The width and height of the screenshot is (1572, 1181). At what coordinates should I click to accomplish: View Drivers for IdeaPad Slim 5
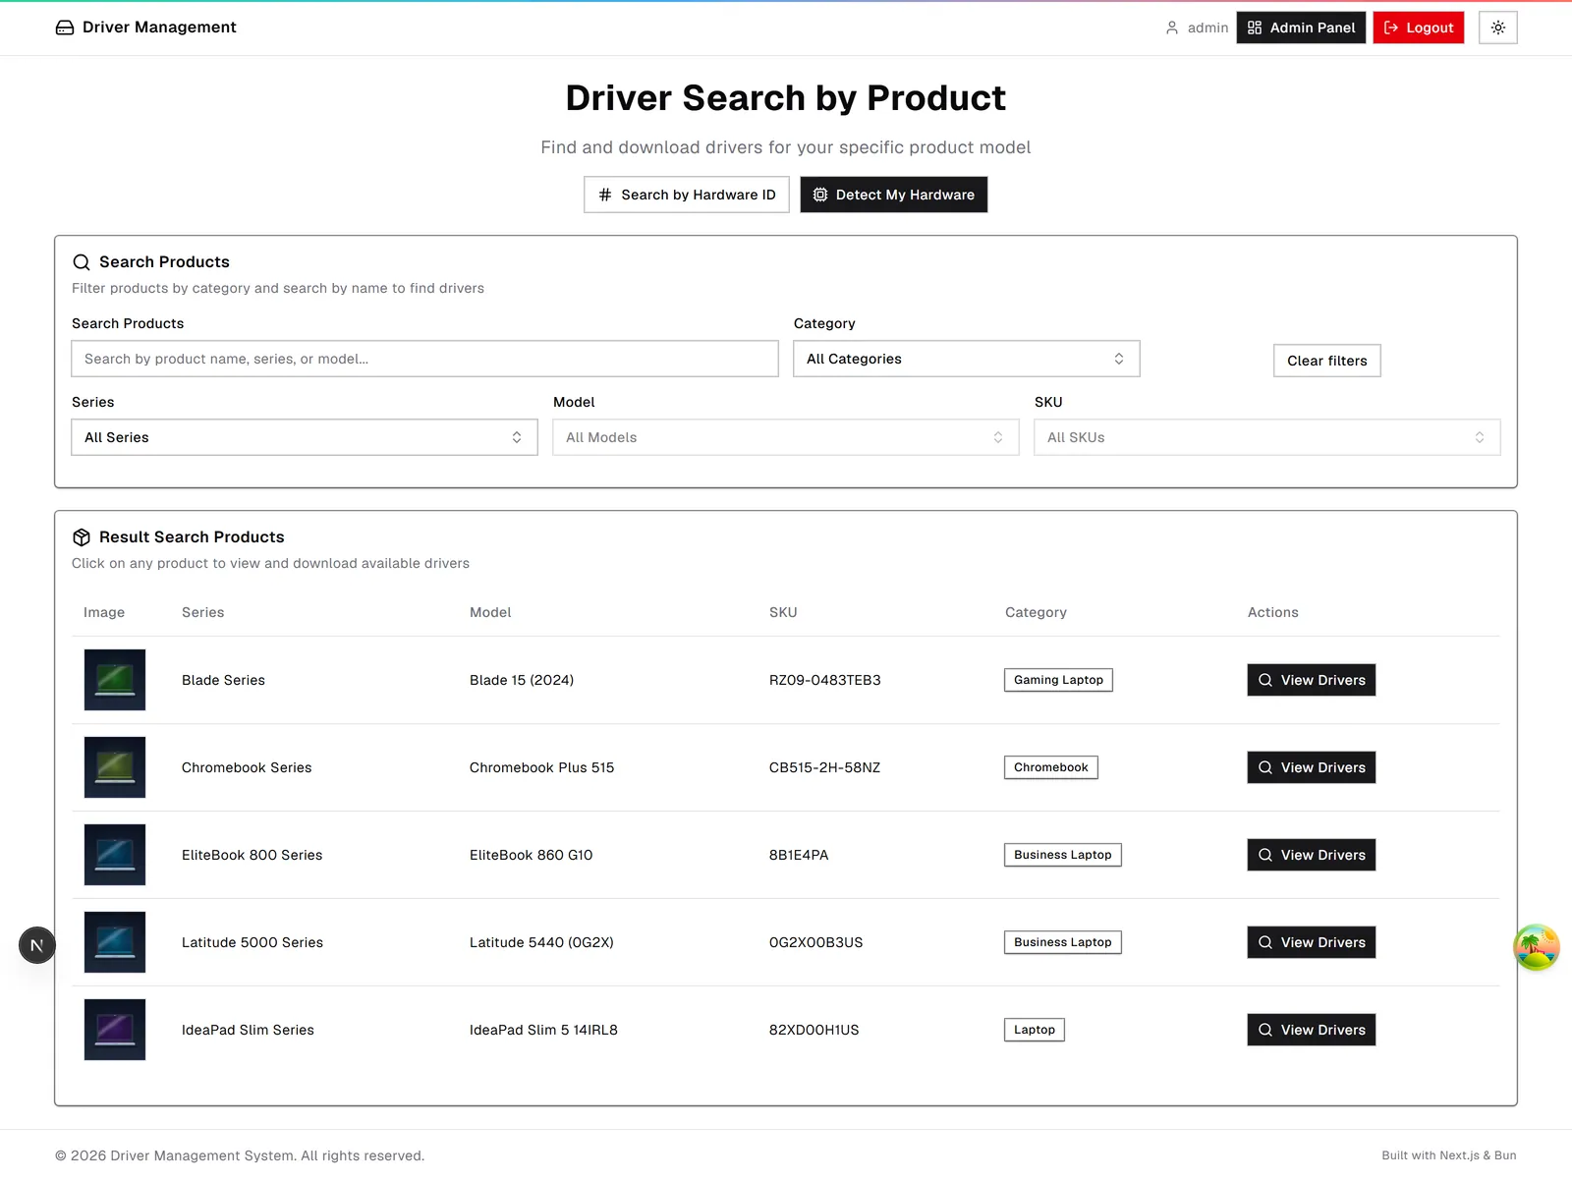pos(1311,1030)
